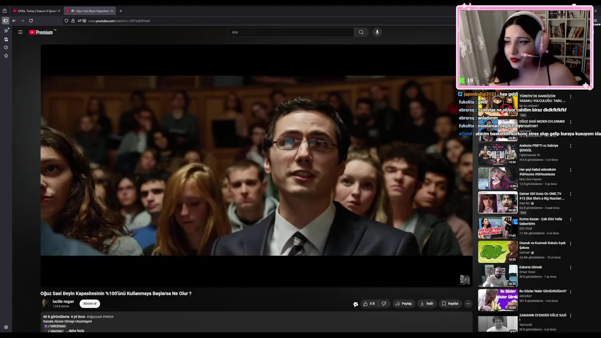The height and width of the screenshot is (338, 601).
Task: Open lucille negan channel avatar
Action: click(x=46, y=304)
